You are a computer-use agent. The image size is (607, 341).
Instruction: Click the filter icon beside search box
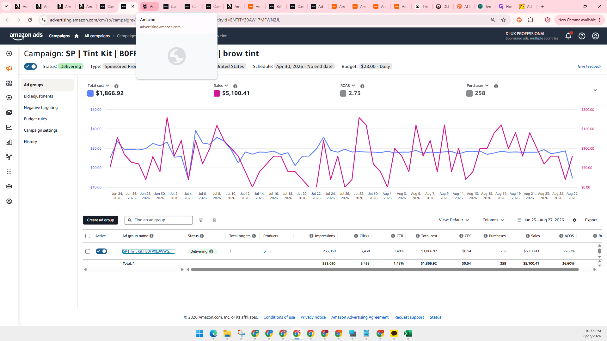pyautogui.click(x=201, y=220)
